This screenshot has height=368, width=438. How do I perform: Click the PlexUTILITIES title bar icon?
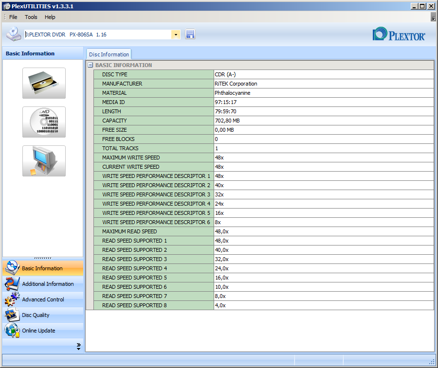pyautogui.click(x=6, y=6)
